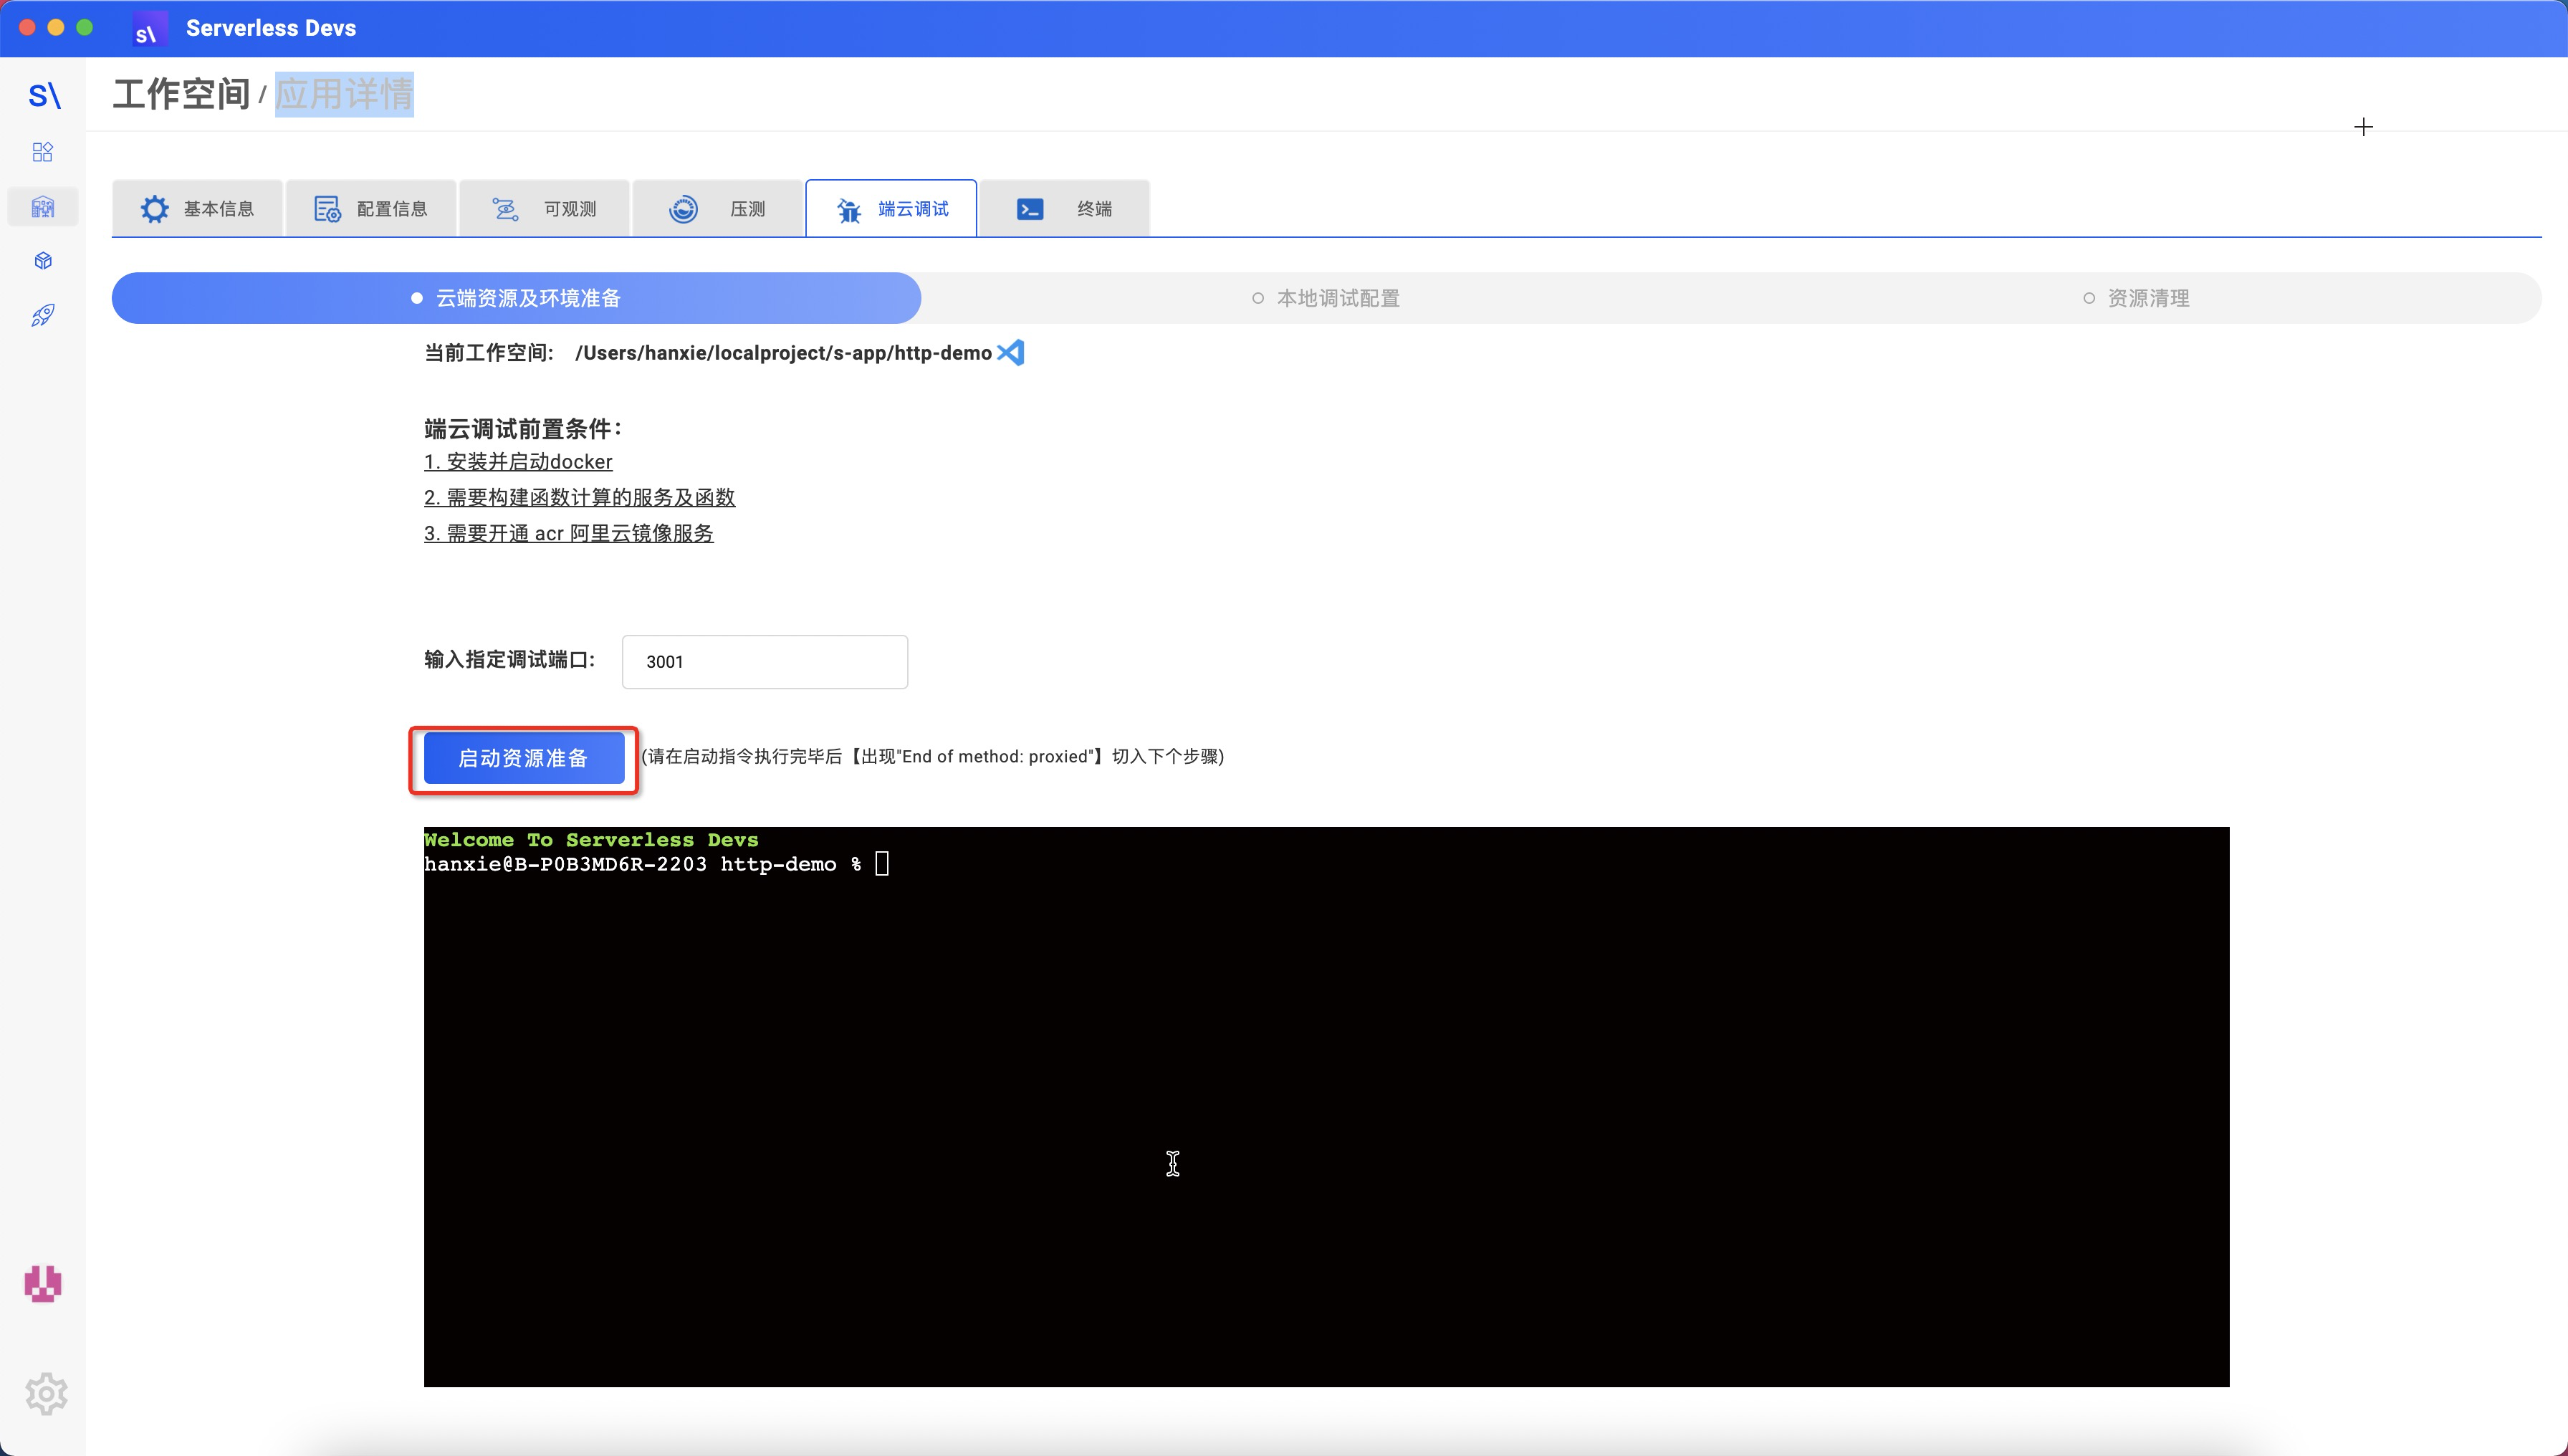Switch to the 基本信息 tab
This screenshot has width=2568, height=1456.
click(x=198, y=208)
